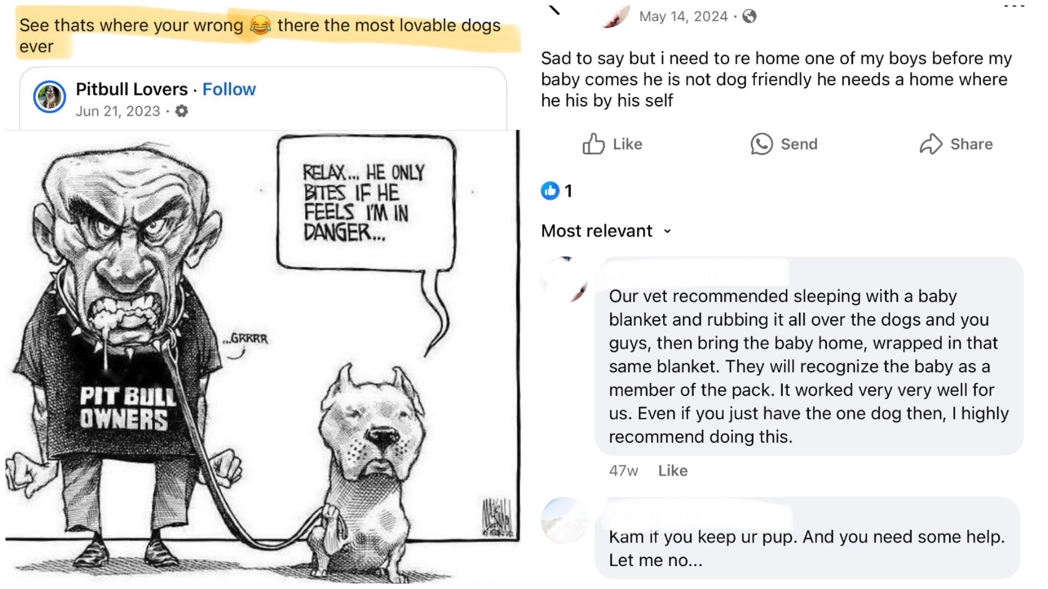Viewport: 1048px width, 589px height.
Task: Click the May 14, 2024 post timestamp
Action: coord(683,16)
